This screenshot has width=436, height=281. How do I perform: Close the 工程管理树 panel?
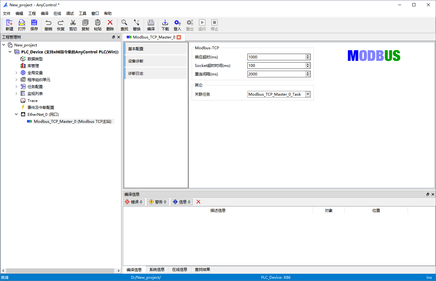pyautogui.click(x=119, y=37)
